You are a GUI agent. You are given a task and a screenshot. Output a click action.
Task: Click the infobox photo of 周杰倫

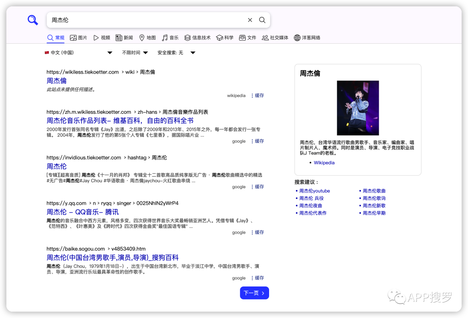pos(358,108)
